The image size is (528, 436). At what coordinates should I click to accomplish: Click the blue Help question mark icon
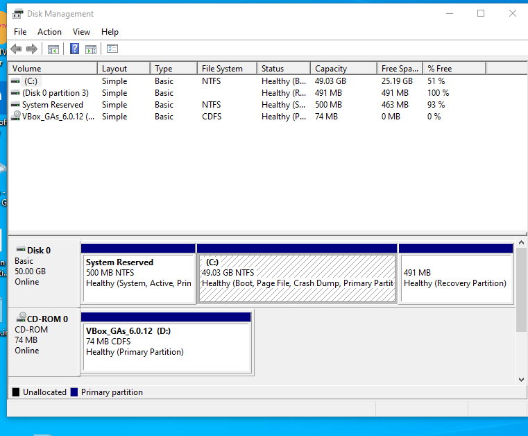tap(74, 49)
